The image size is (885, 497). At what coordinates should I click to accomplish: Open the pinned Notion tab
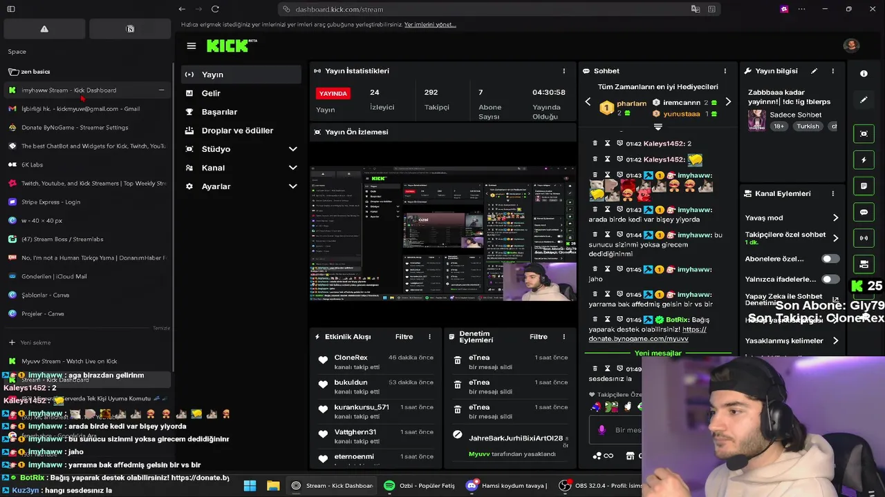[130, 28]
